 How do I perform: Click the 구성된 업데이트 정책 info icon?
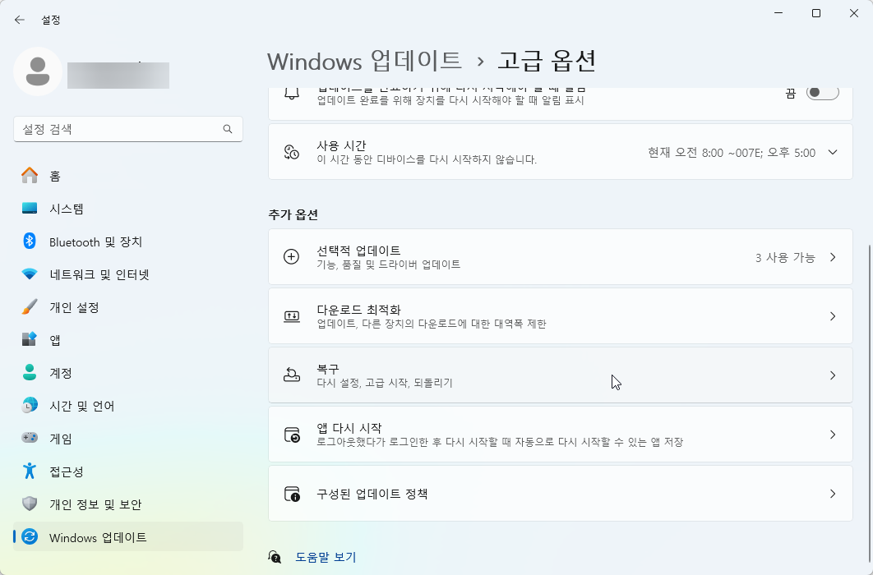[x=292, y=494]
